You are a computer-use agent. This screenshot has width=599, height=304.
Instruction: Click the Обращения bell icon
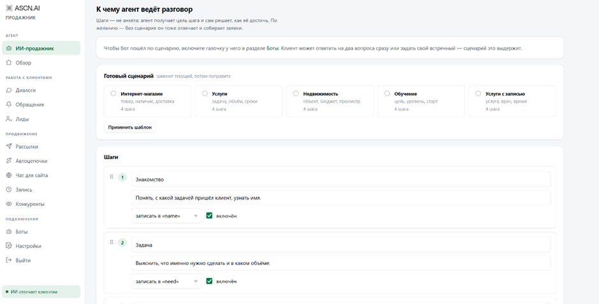(9, 105)
